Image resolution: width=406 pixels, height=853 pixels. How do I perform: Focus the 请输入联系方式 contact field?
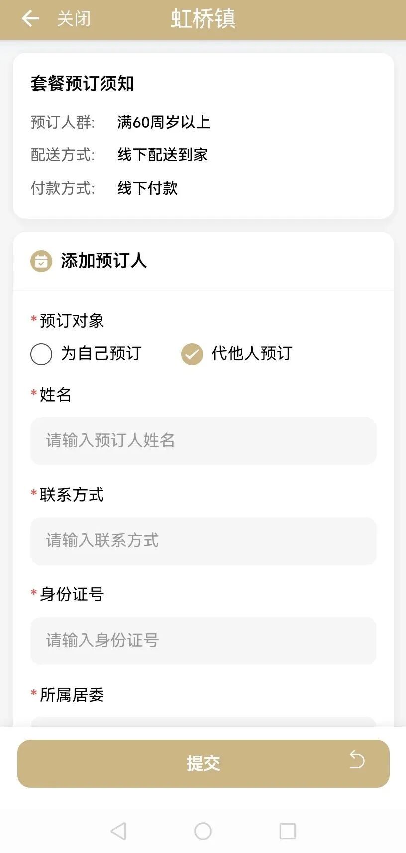point(203,541)
